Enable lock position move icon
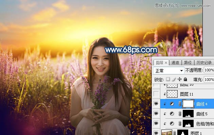This screenshot has height=135, width=214. (179, 79)
